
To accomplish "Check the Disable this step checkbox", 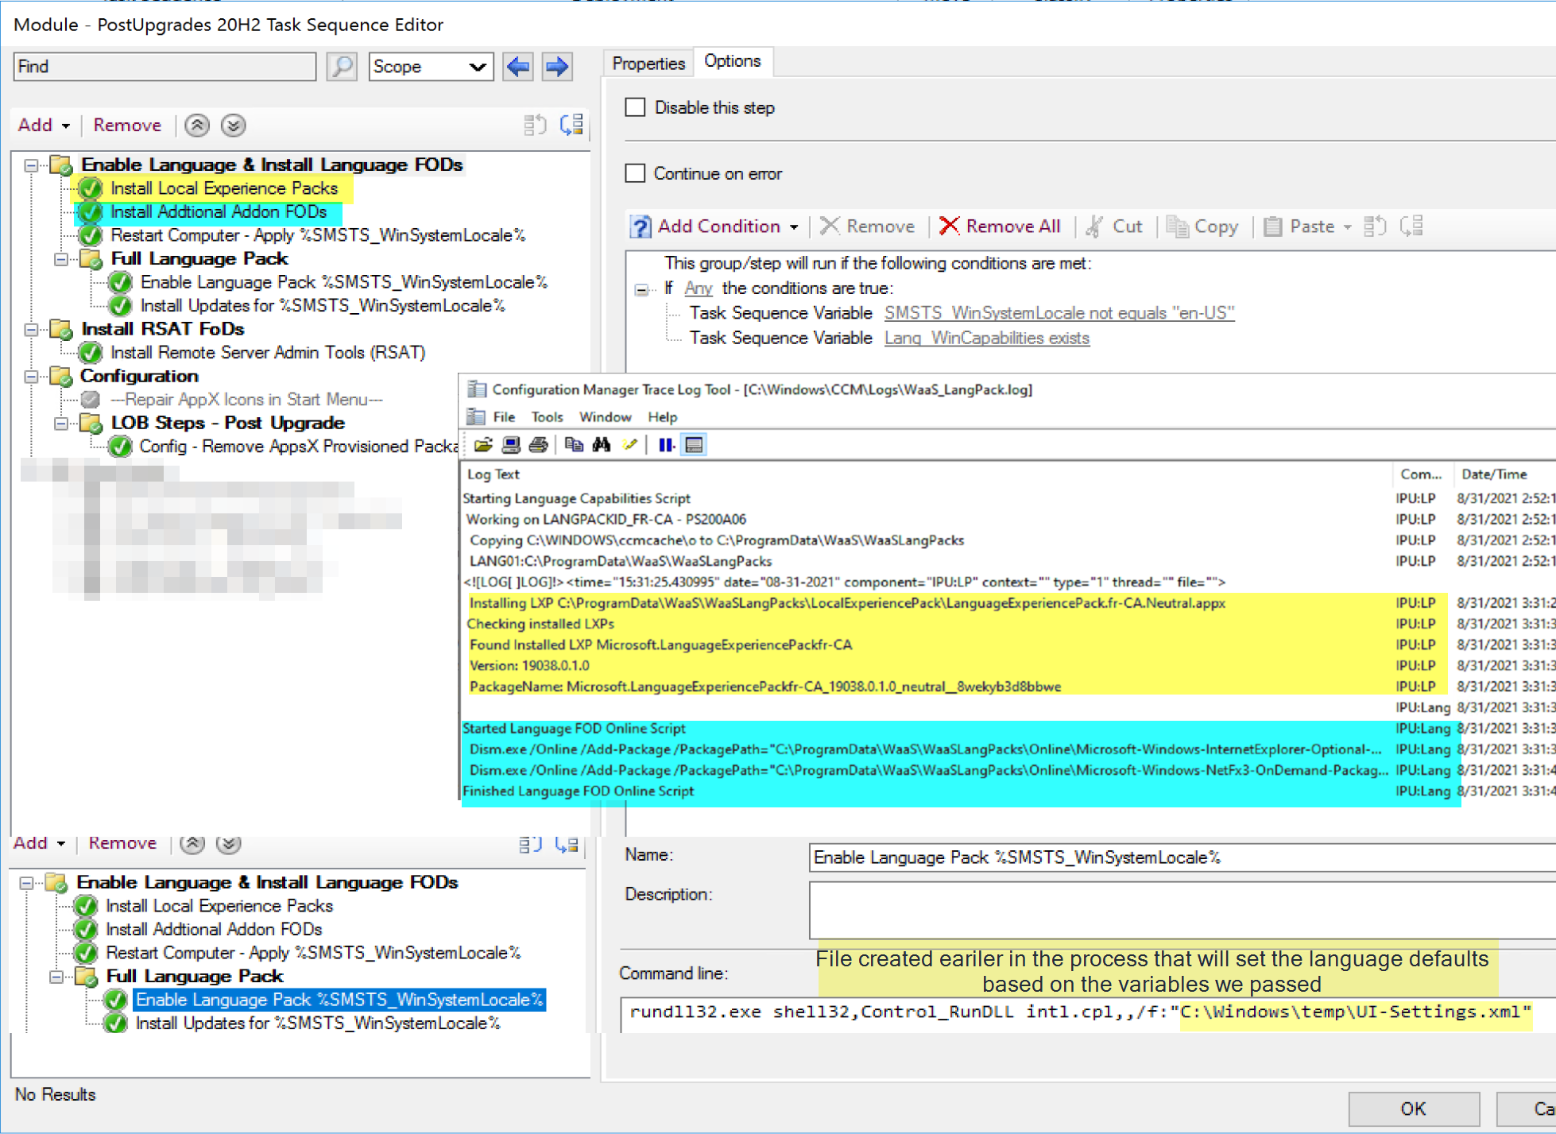I will pyautogui.click(x=635, y=107).
